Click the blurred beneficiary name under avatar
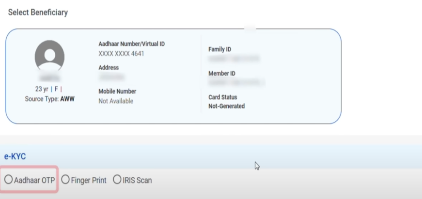Viewport: 422px width, 199px height. tap(49, 78)
